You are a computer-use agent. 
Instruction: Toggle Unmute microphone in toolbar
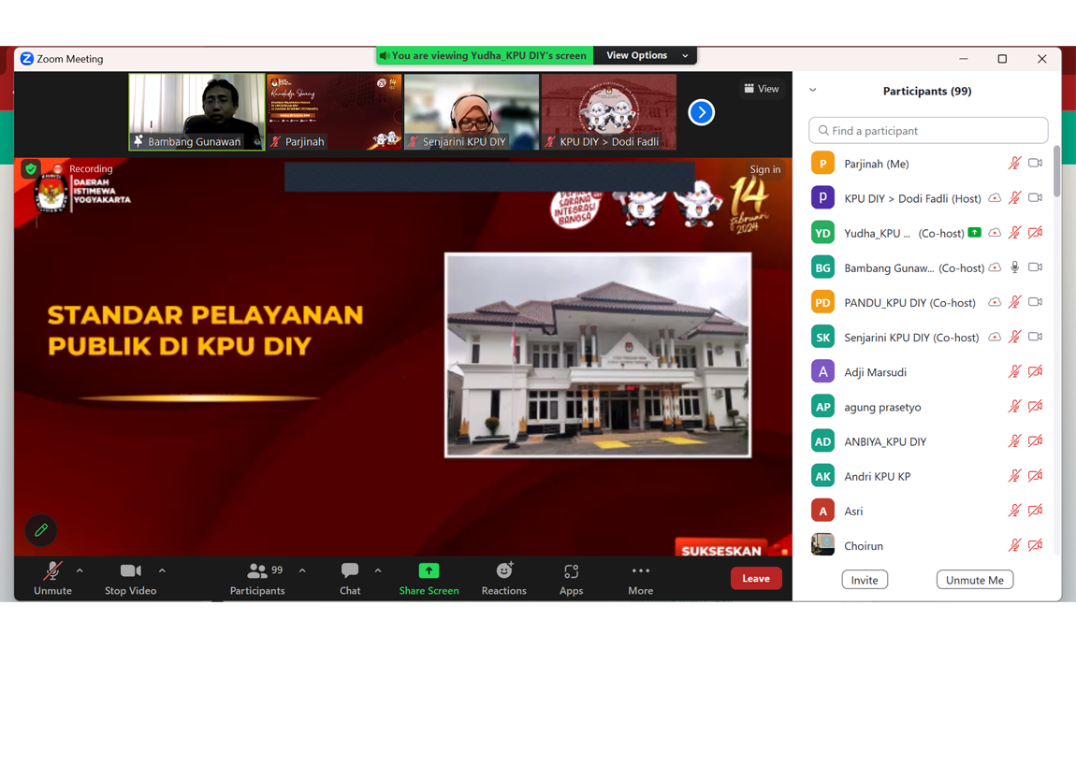[52, 571]
